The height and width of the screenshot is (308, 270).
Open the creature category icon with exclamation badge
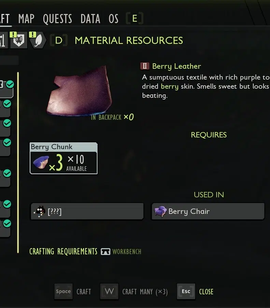[x=19, y=40]
